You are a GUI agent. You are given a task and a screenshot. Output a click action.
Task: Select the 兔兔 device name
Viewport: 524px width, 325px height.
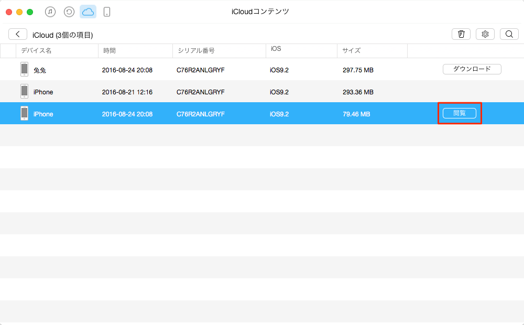pyautogui.click(x=40, y=70)
